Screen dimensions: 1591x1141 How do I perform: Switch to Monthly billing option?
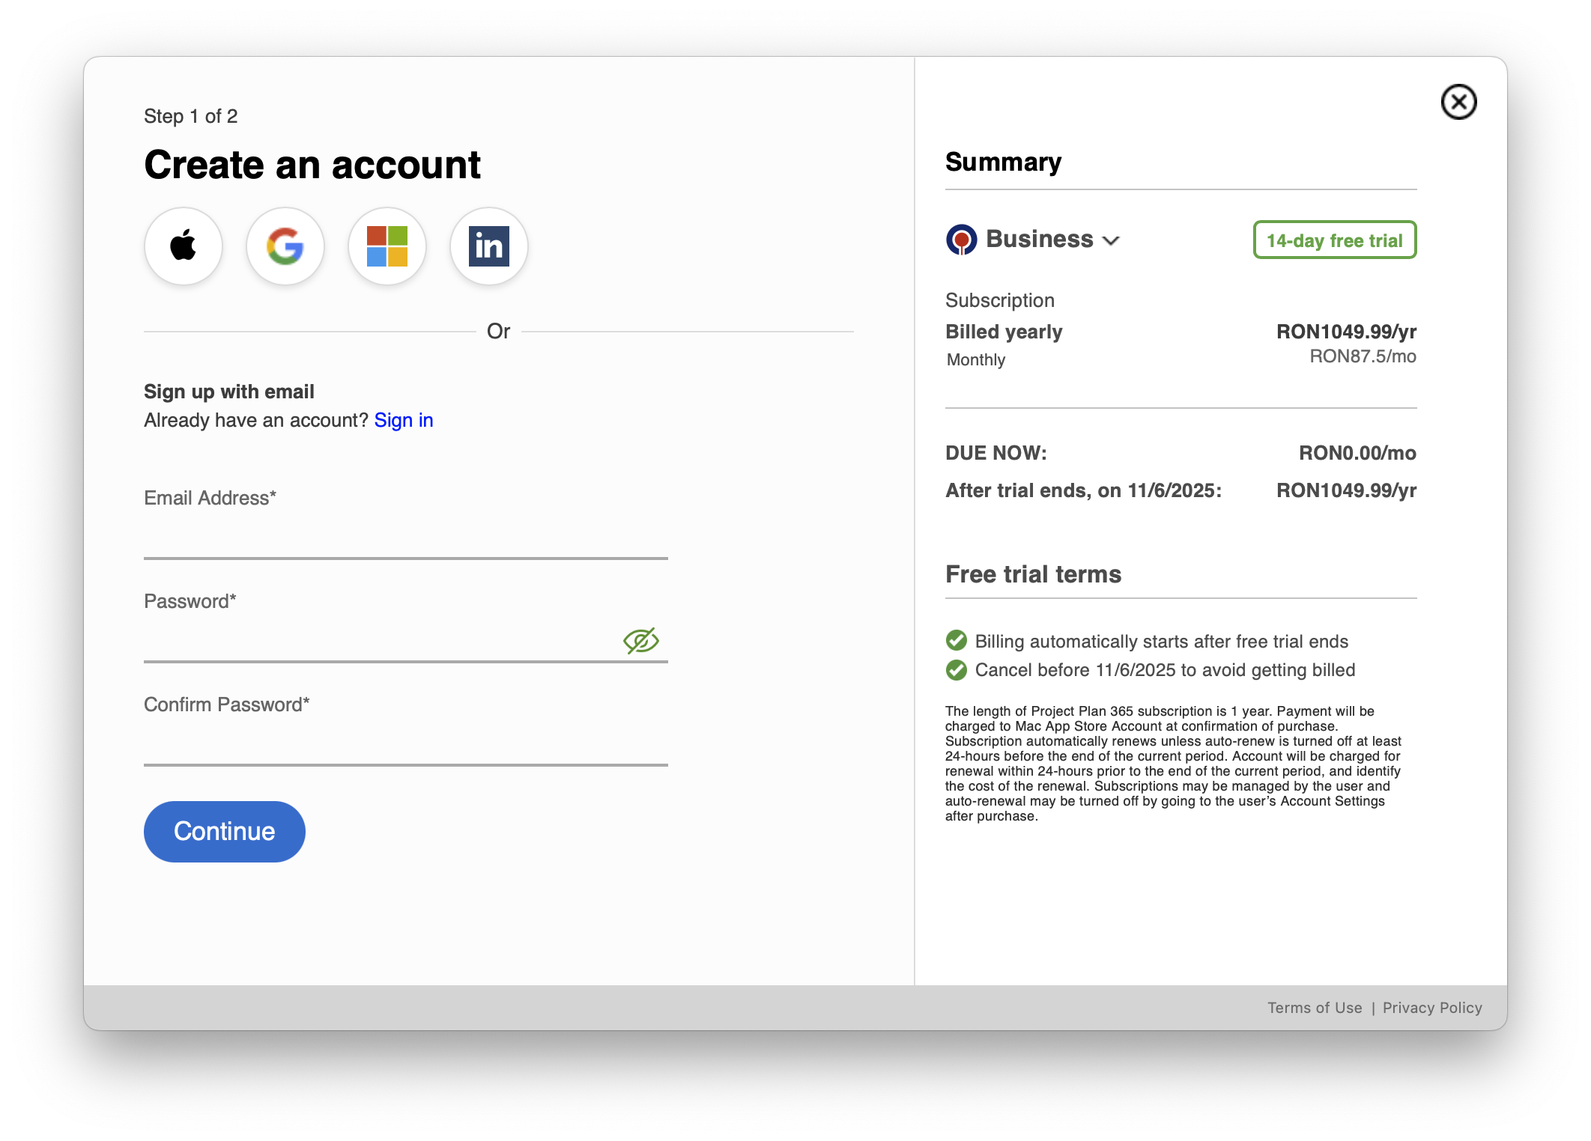[975, 360]
